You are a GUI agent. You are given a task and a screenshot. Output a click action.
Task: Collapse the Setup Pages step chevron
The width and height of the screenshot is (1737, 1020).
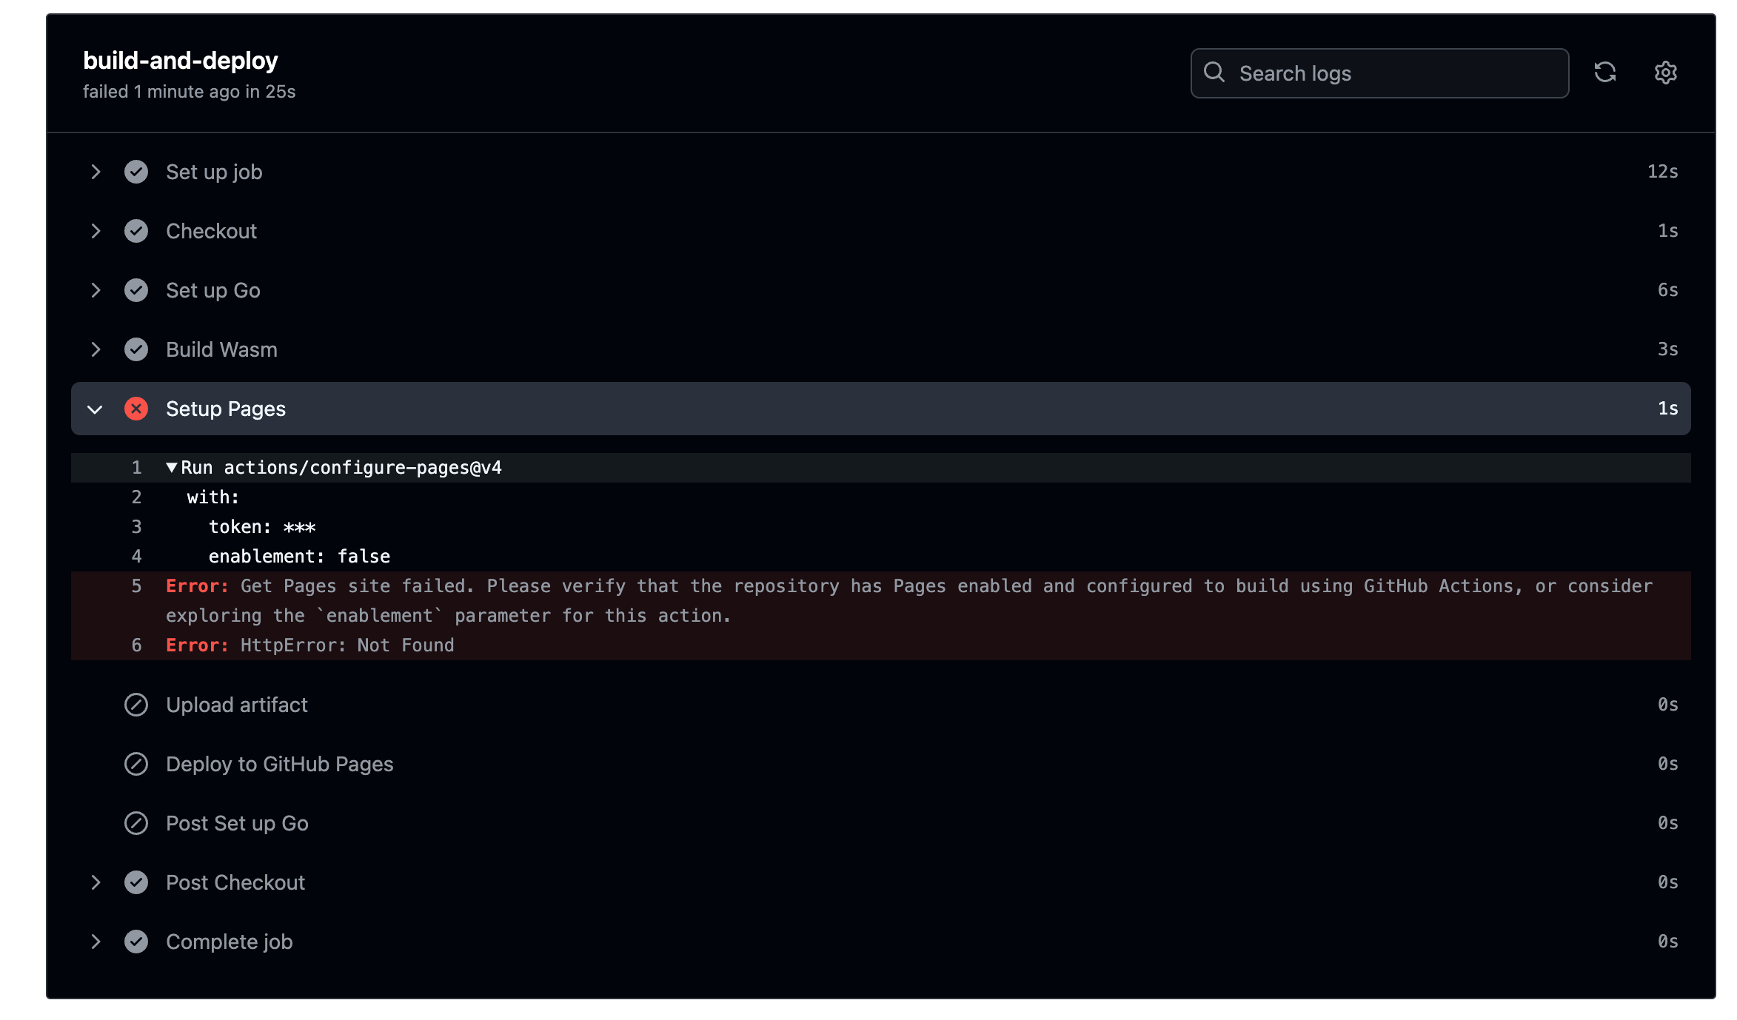(x=95, y=409)
